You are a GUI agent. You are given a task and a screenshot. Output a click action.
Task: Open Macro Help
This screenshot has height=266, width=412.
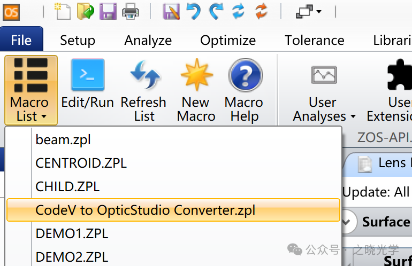244,90
